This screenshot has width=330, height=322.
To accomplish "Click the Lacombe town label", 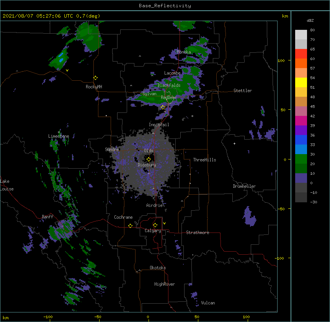I will click(x=172, y=73).
